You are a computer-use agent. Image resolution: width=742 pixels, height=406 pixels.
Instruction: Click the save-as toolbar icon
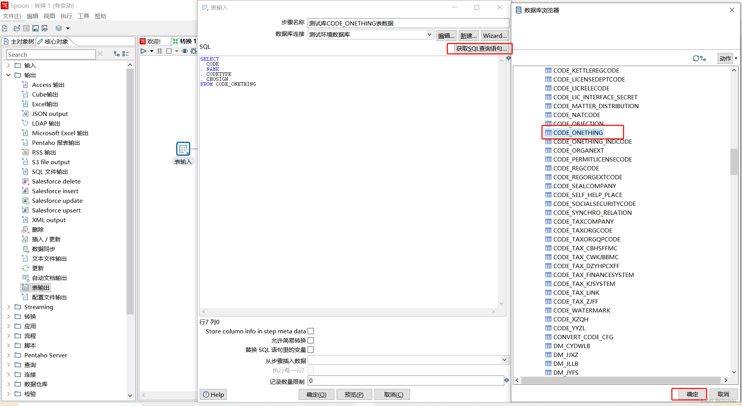[45, 28]
